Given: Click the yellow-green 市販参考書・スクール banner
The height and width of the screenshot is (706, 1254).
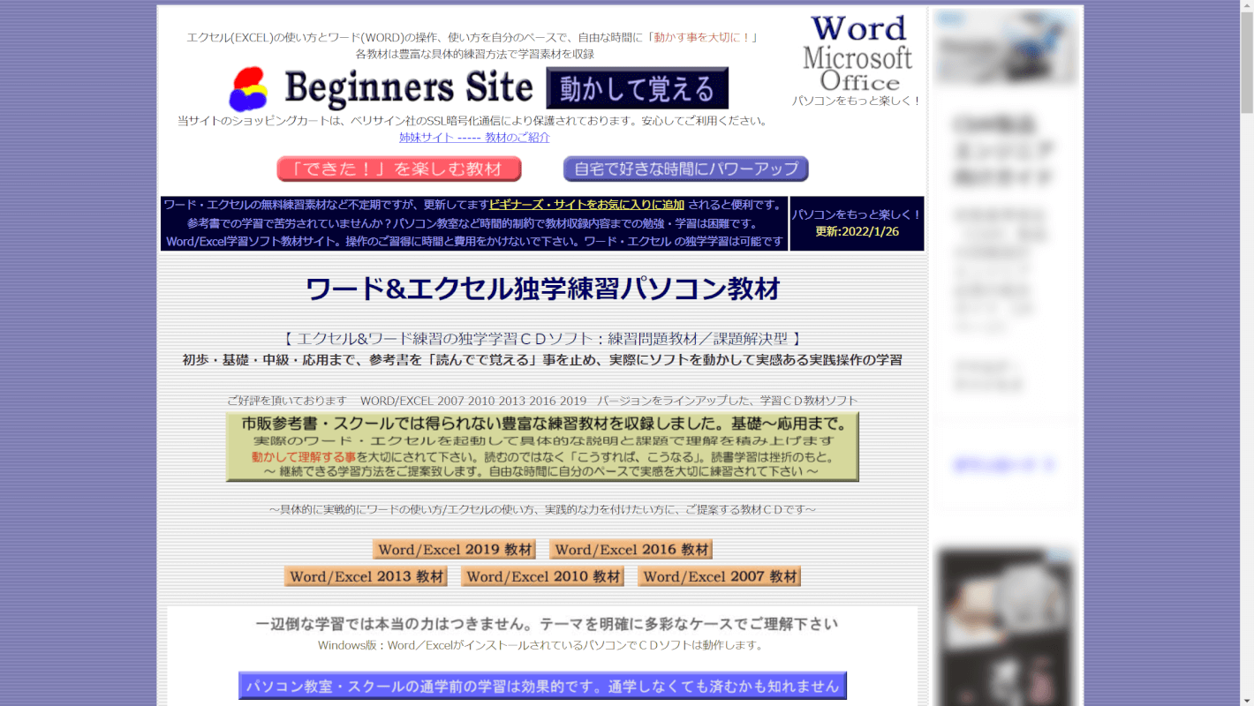Looking at the screenshot, I should (542, 447).
